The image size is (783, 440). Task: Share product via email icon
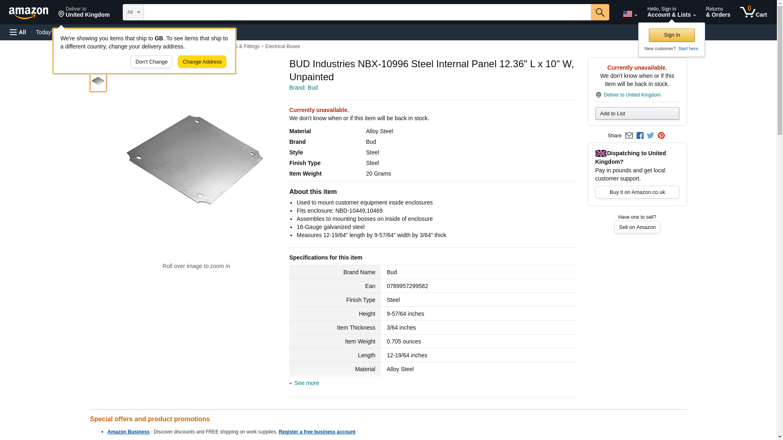629,136
